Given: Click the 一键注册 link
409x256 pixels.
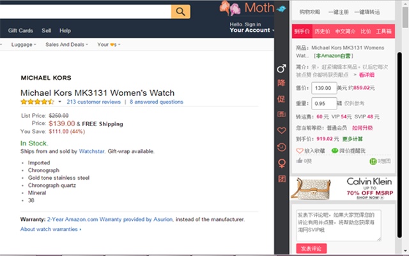Looking at the screenshot, I should (338, 12).
